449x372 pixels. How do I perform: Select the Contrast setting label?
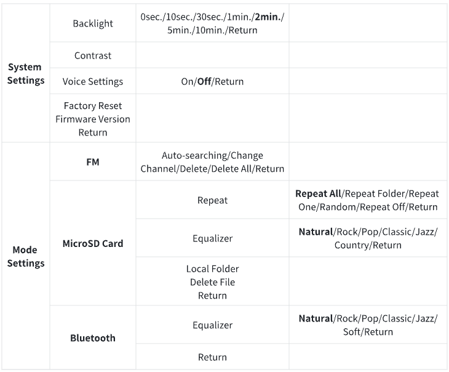[93, 55]
